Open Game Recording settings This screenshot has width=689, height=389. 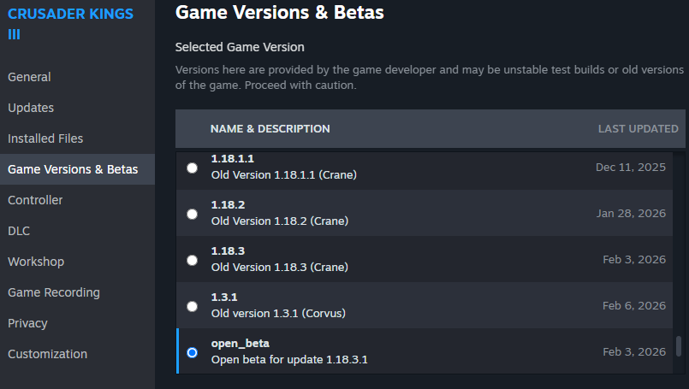click(54, 292)
